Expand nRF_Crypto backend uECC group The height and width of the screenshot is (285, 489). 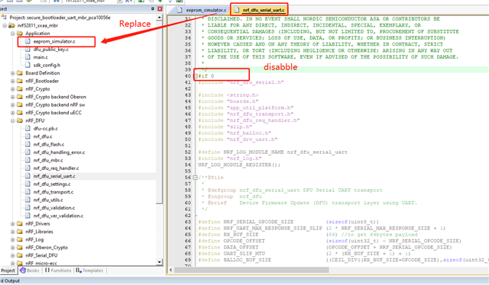(x=12, y=113)
